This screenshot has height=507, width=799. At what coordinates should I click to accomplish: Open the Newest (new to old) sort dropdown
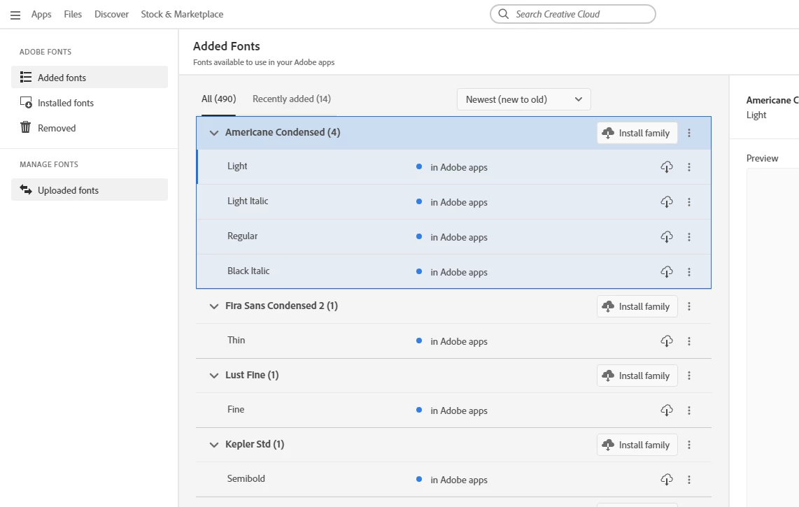523,99
